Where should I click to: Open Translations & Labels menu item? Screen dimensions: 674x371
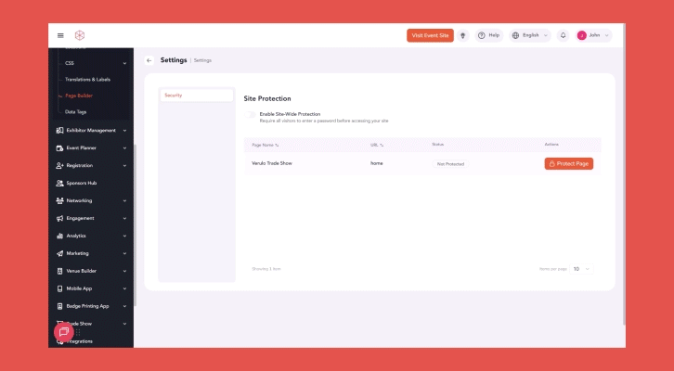click(87, 80)
